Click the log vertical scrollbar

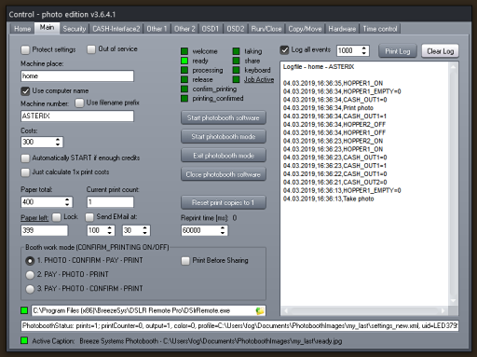[454, 184]
